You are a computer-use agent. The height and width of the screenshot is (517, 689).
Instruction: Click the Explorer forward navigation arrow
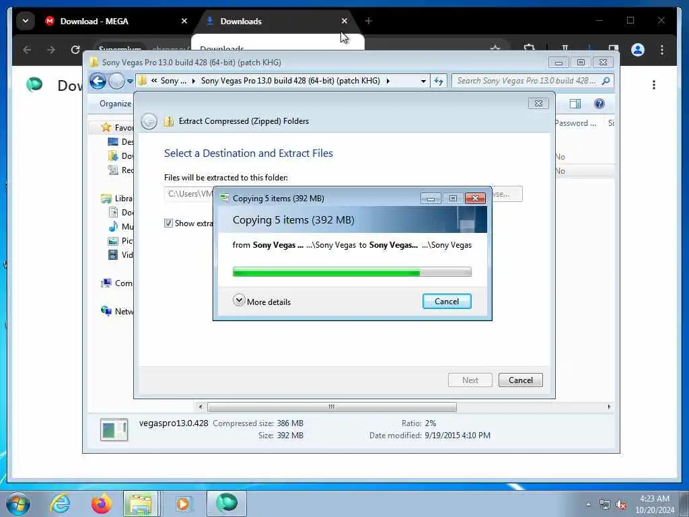116,81
